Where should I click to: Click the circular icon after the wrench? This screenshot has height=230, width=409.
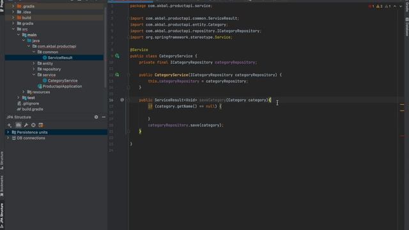[x=33, y=125]
